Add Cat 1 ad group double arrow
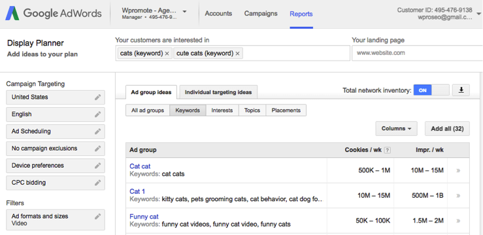The height and width of the screenshot is (235, 483). point(458,196)
